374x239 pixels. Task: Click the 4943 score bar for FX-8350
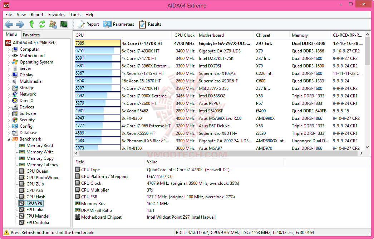coord(98,118)
